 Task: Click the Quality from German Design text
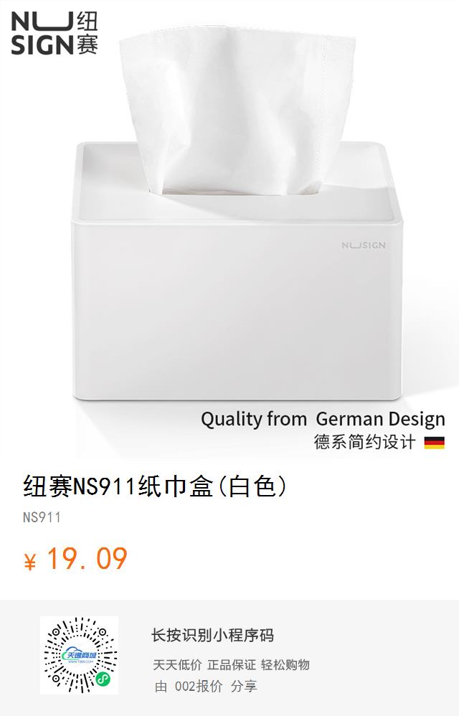point(323,419)
